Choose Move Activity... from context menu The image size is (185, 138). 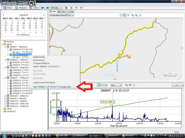point(39,60)
